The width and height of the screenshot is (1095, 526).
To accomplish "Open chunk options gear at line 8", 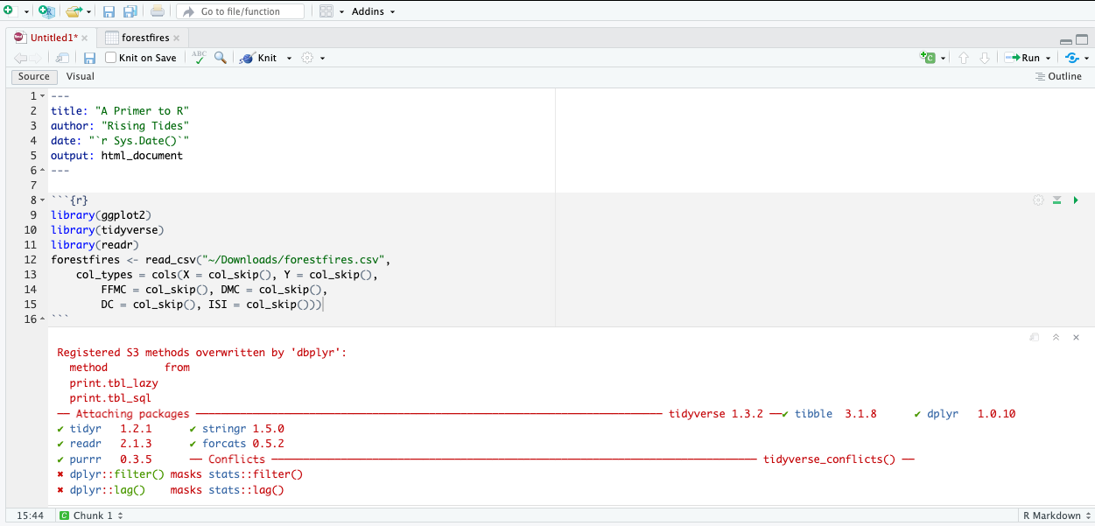I will (1038, 200).
